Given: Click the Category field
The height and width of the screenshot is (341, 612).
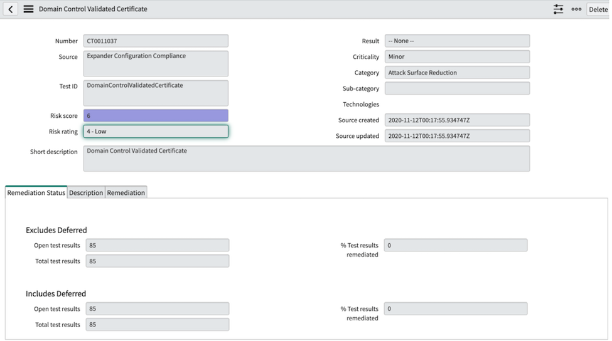Looking at the screenshot, I should [x=457, y=73].
